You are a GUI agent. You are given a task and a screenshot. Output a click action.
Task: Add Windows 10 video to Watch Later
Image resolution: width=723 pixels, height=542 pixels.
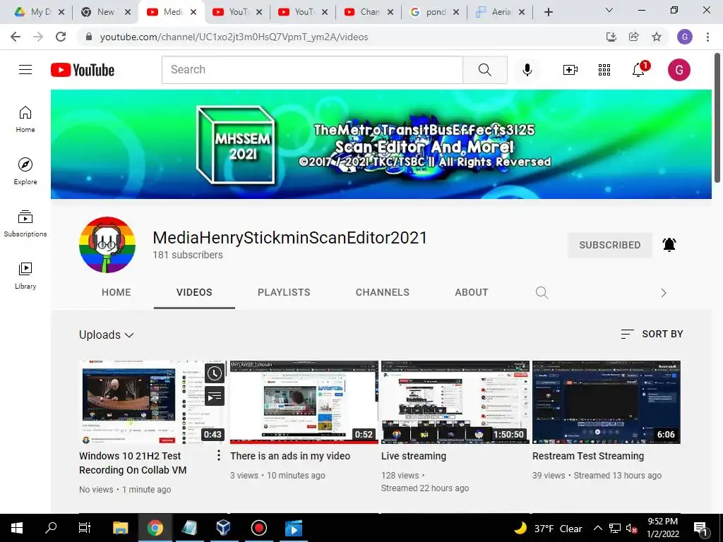pos(215,373)
